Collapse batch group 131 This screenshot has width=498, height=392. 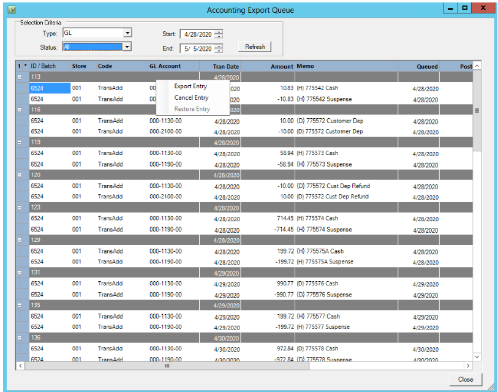tap(19, 273)
